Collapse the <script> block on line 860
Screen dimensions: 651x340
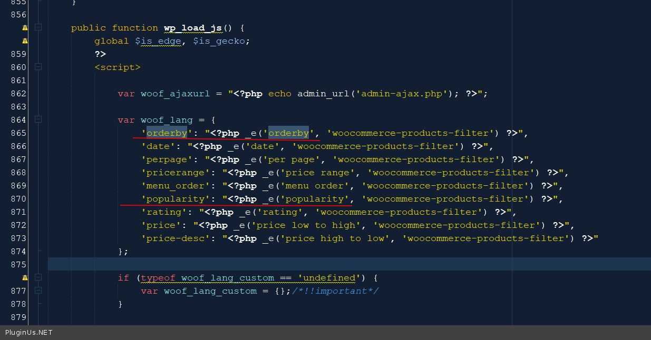38,67
